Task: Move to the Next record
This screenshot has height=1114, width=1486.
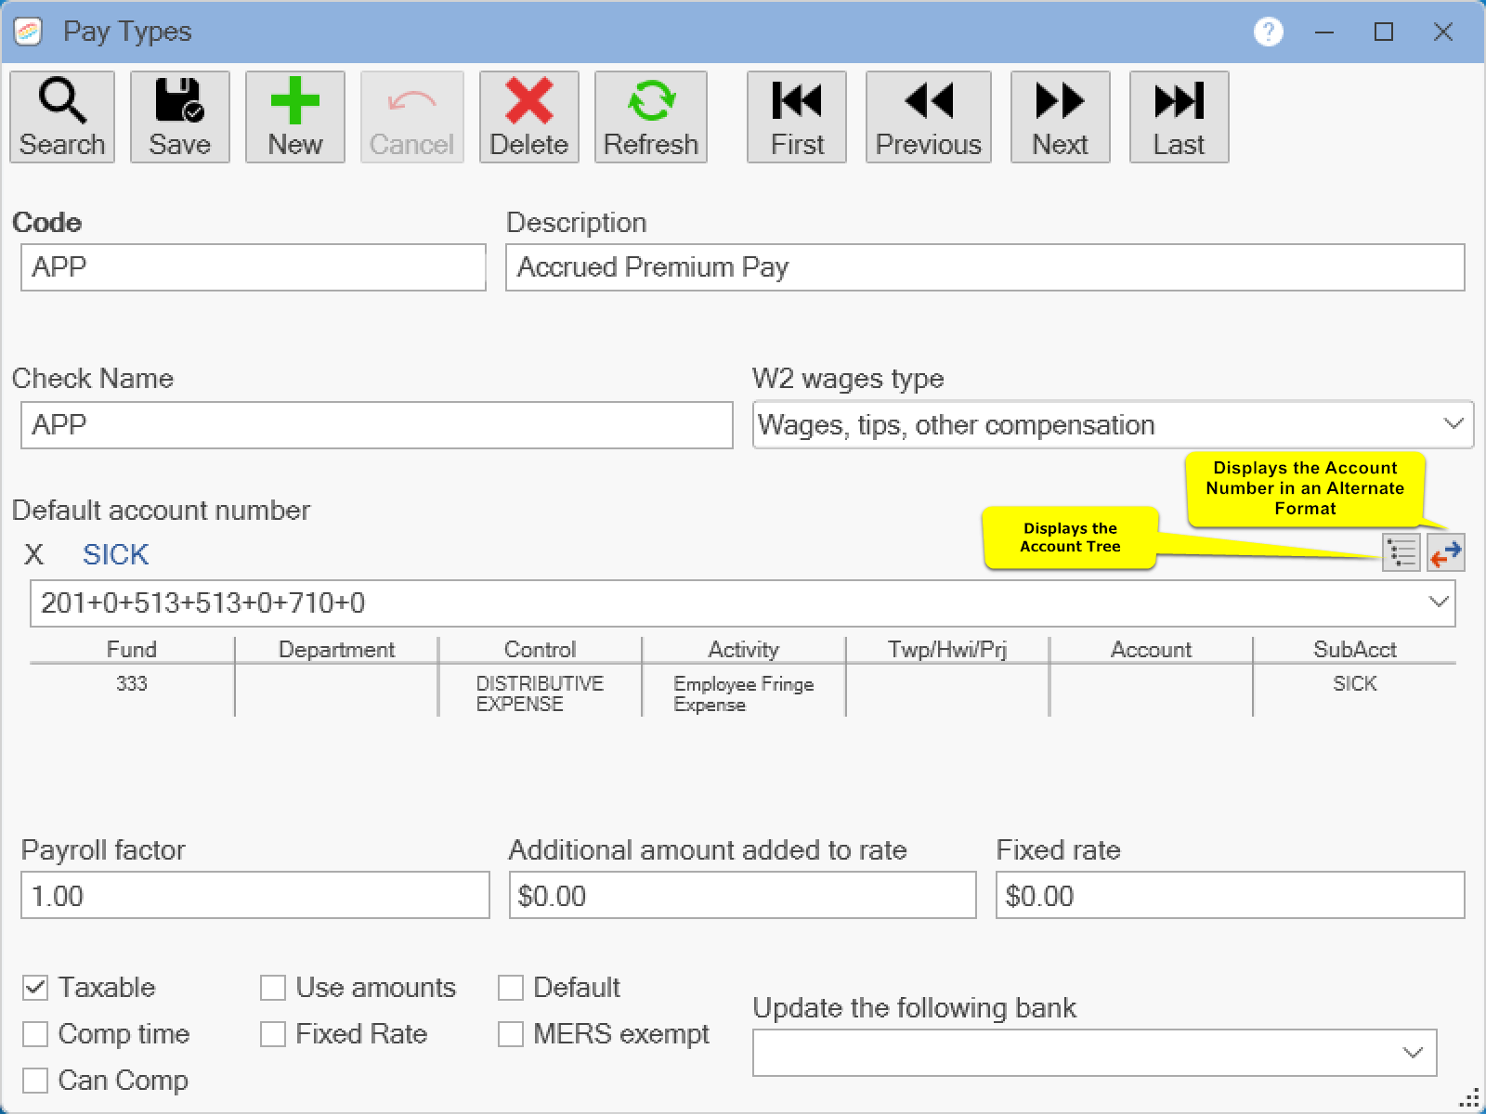Action: 1061,117
